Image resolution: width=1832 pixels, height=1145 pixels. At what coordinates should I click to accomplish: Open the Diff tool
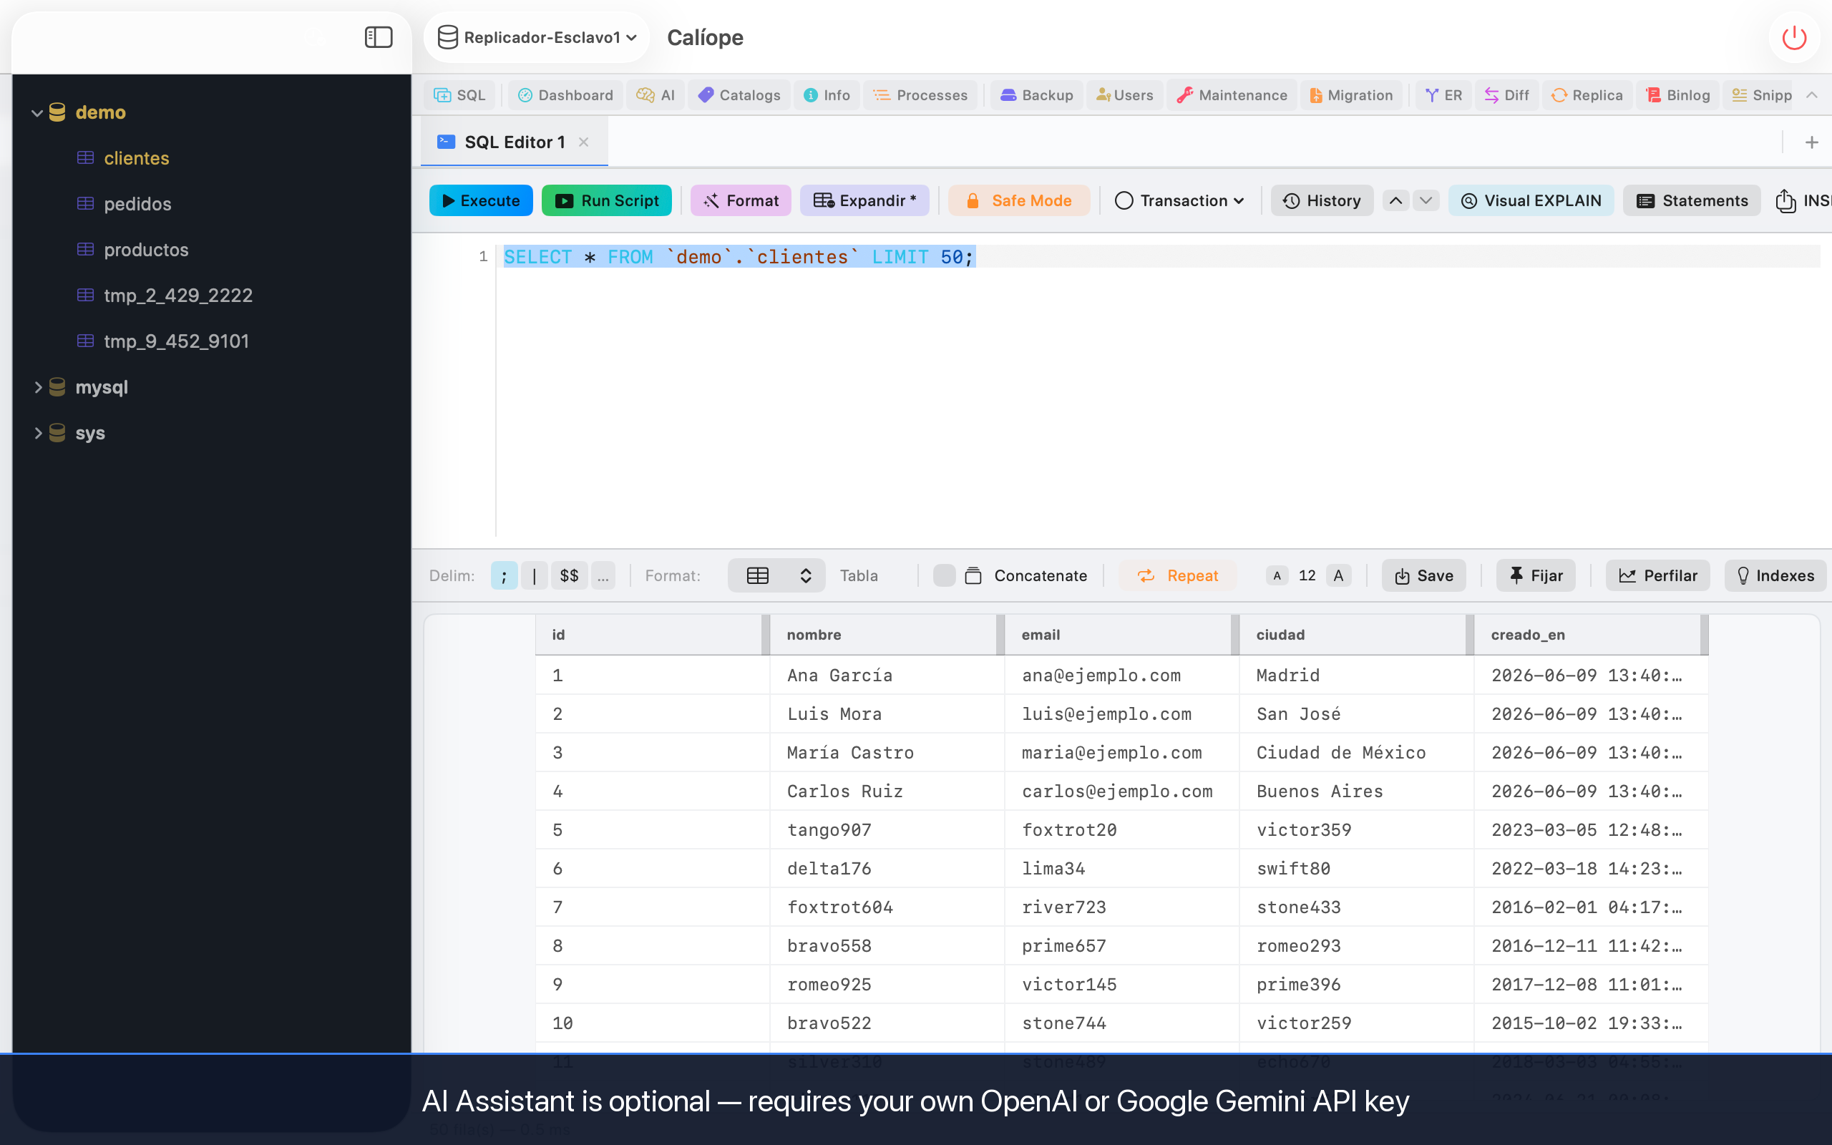(x=1506, y=94)
